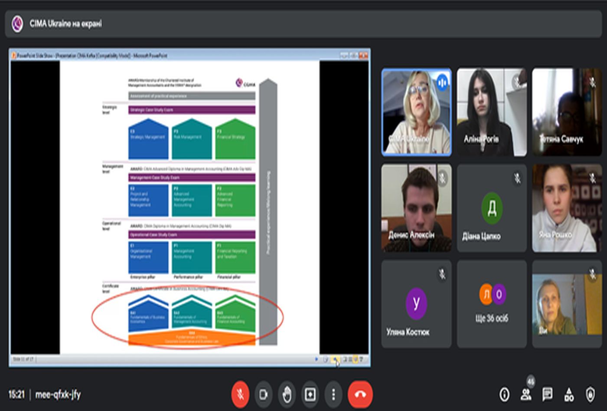Turn on the camera
The height and width of the screenshot is (411, 607).
(264, 394)
